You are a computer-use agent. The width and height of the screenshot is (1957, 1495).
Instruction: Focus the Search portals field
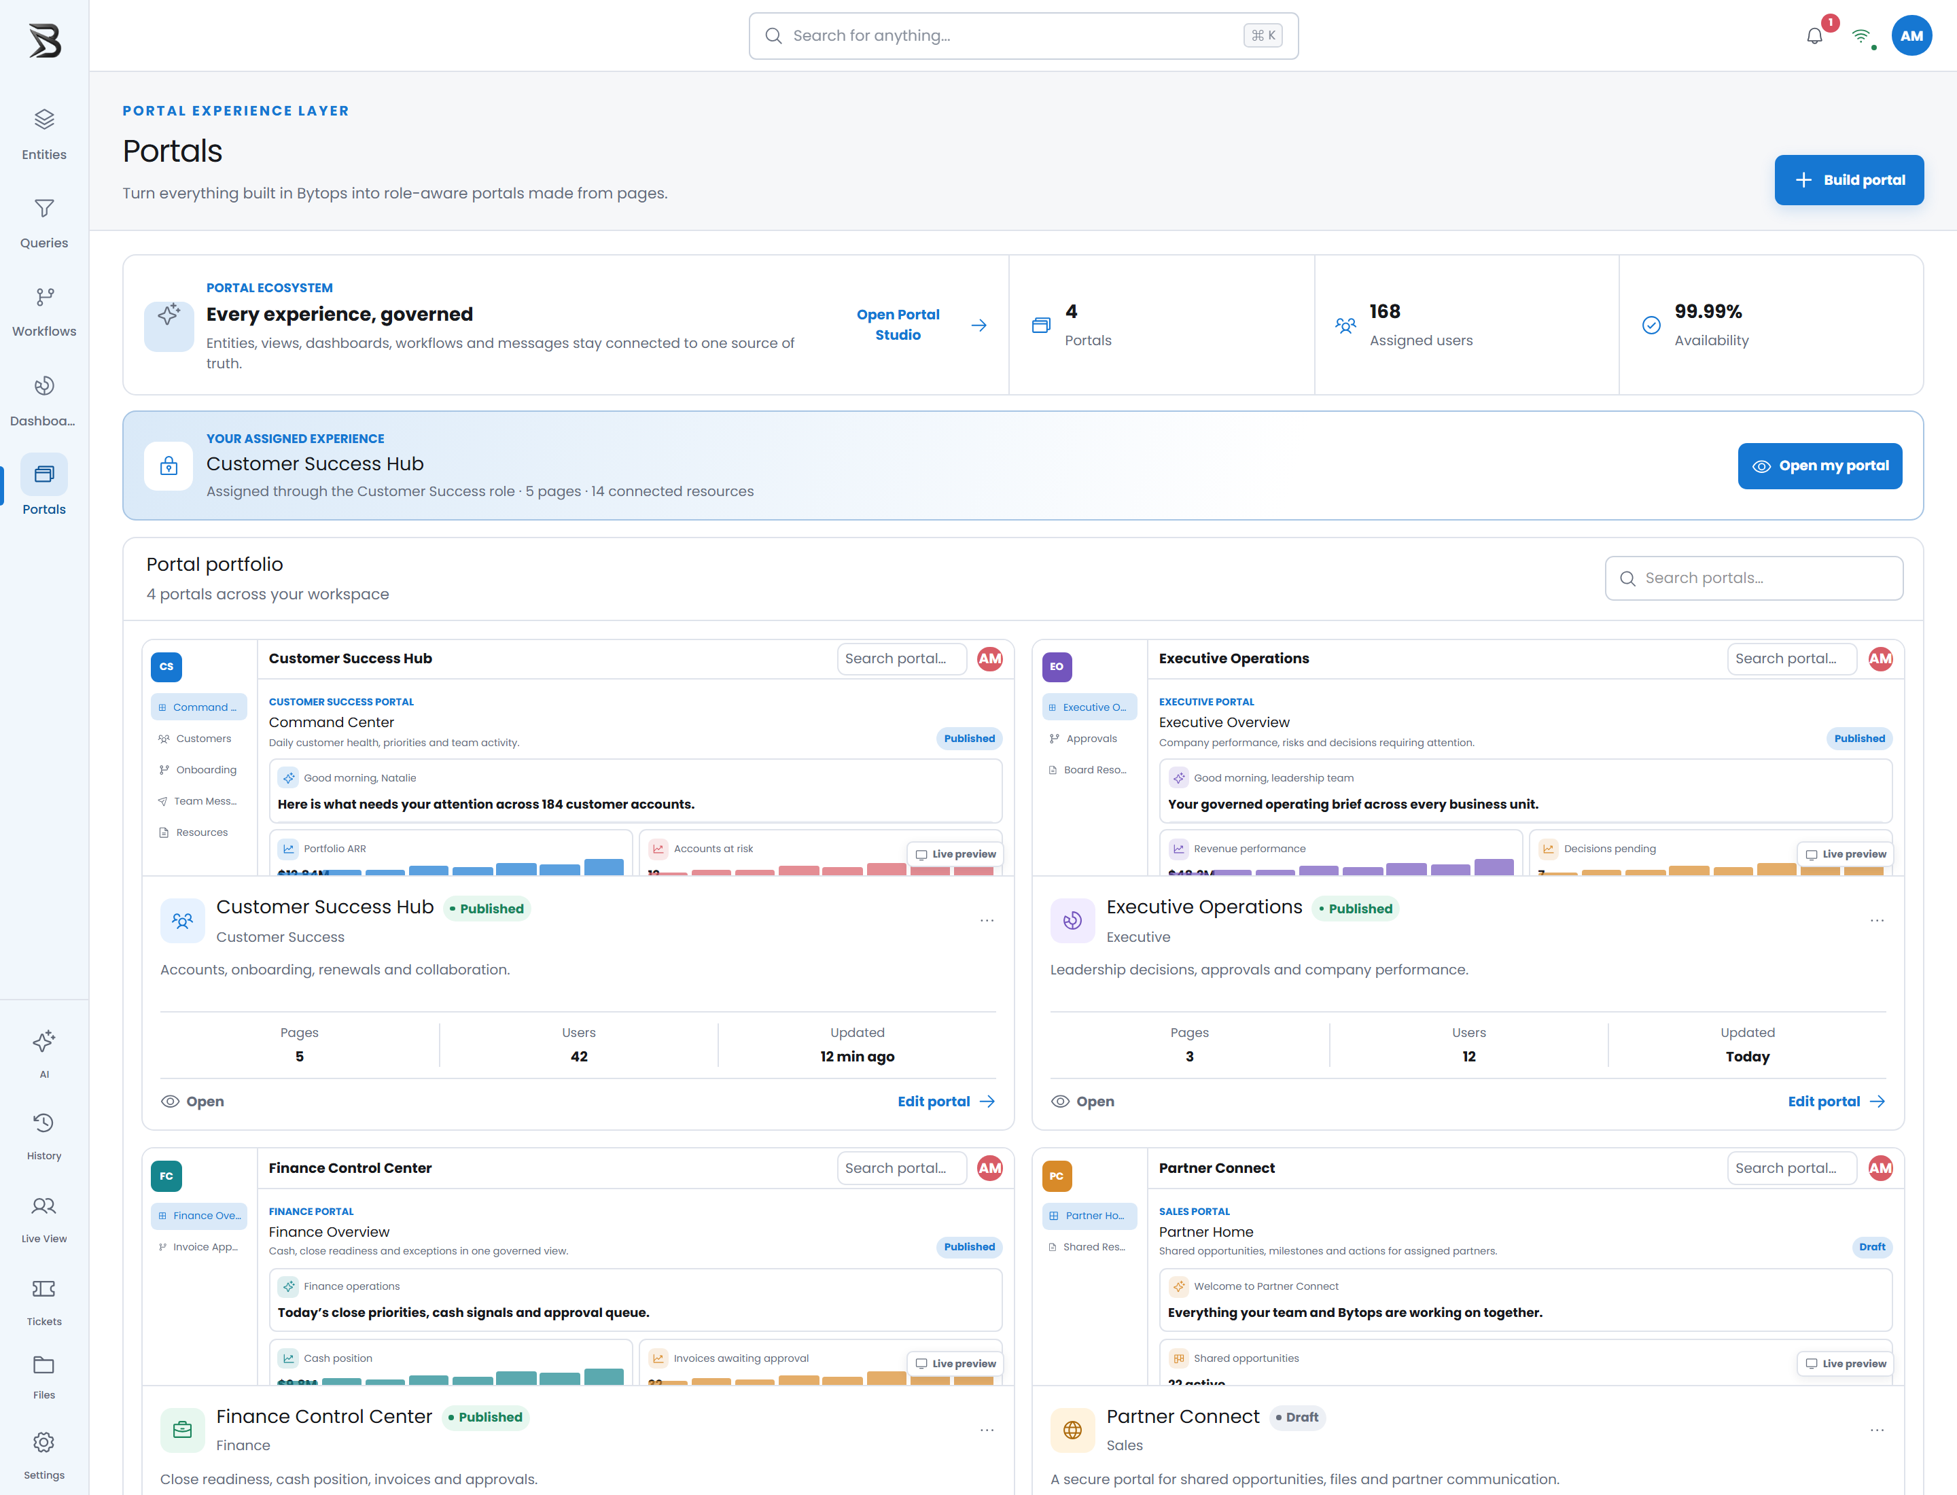[x=1753, y=578]
